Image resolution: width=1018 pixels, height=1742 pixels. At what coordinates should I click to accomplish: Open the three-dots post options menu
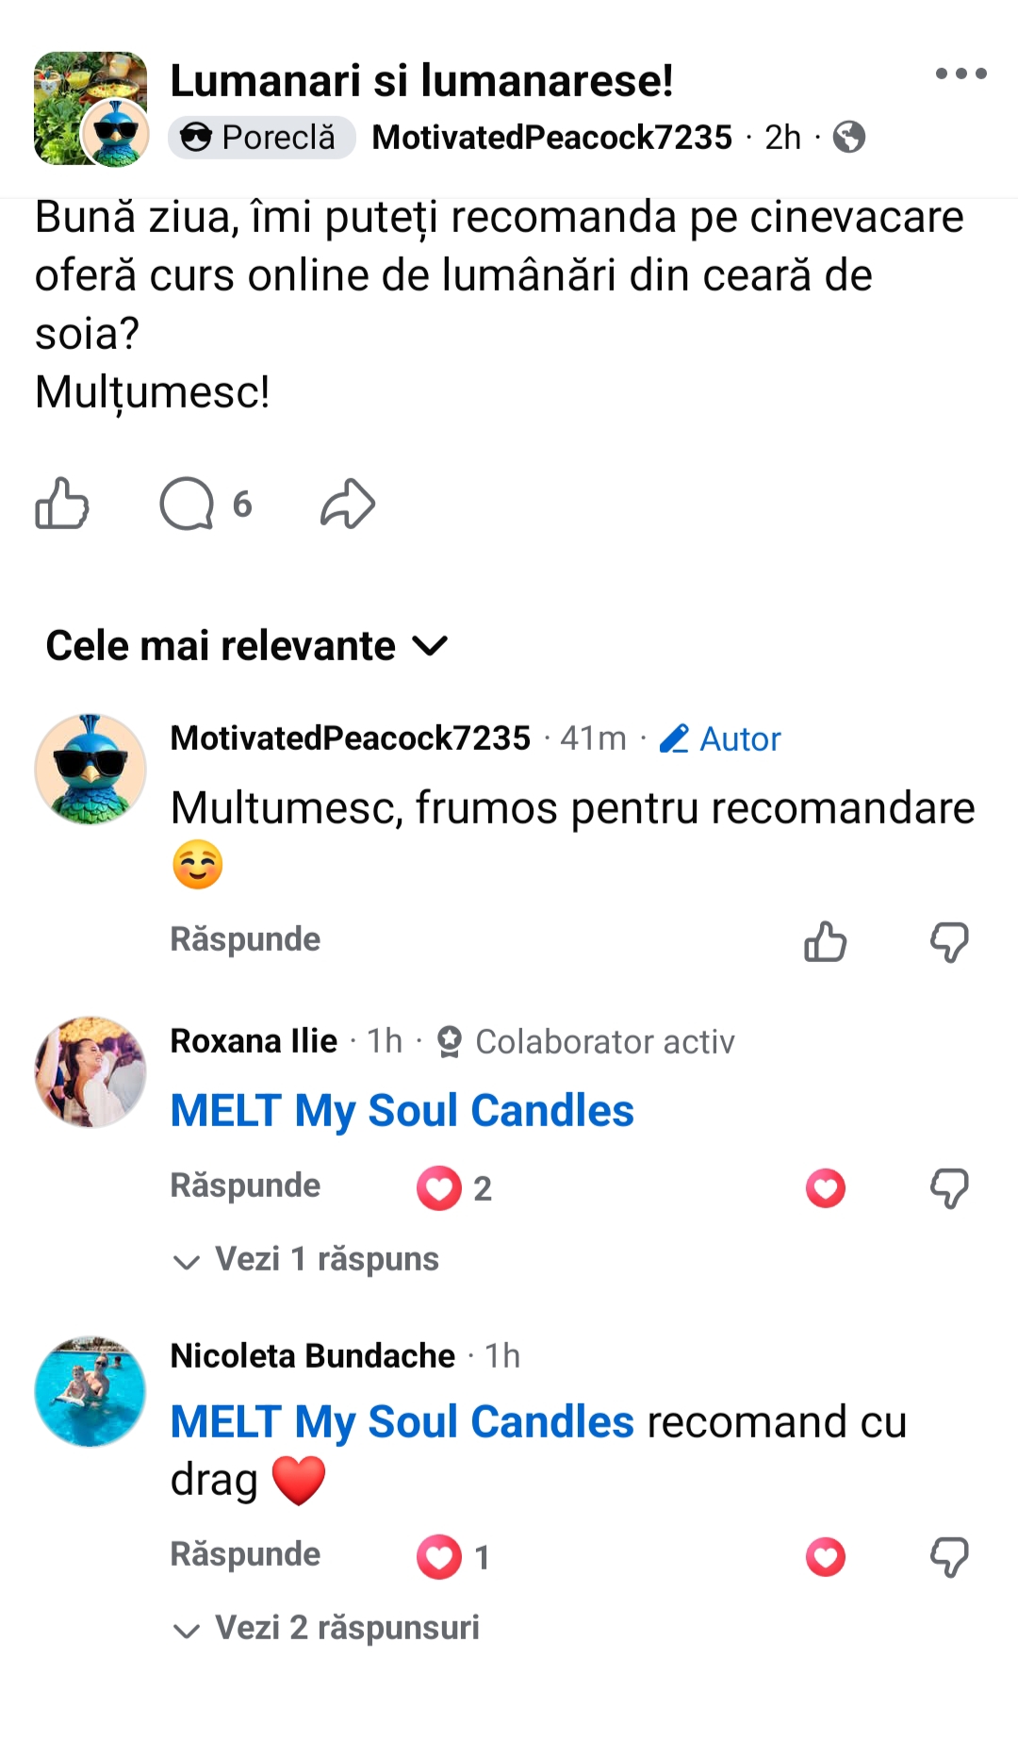(961, 74)
